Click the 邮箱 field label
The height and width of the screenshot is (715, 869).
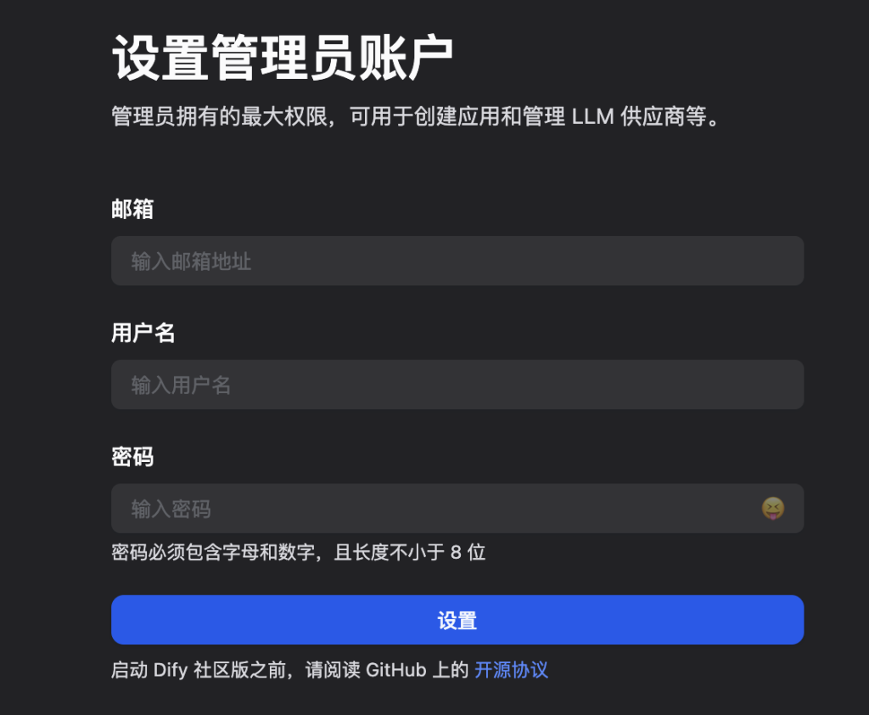click(x=132, y=209)
